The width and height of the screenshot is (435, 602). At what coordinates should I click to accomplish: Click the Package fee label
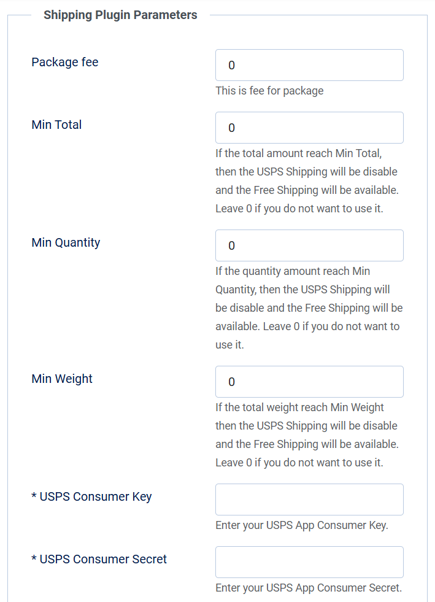point(65,62)
